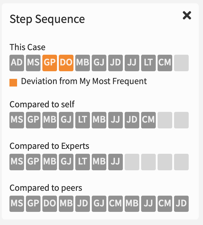The image size is (203, 225).
Task: Click the LT step under Compared to Experts
Action: tap(83, 162)
